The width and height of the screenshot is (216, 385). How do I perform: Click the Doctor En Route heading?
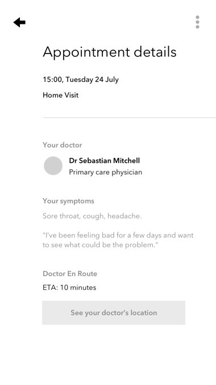pos(70,273)
